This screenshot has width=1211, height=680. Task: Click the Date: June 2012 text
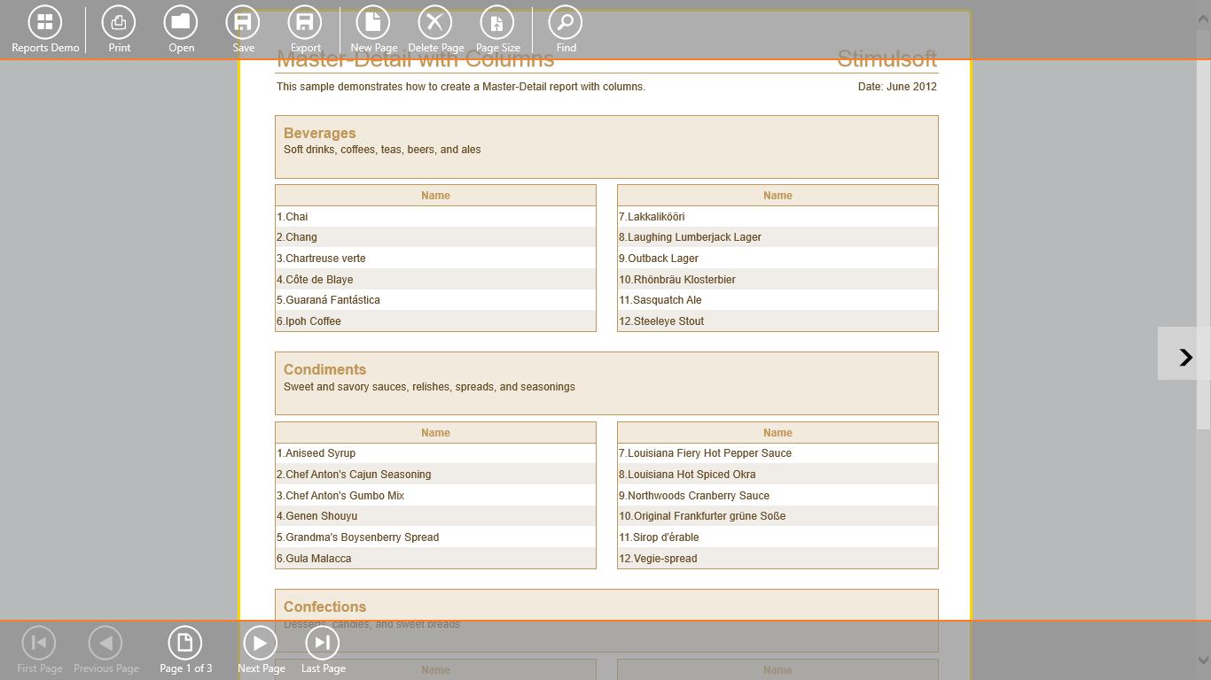tap(897, 87)
